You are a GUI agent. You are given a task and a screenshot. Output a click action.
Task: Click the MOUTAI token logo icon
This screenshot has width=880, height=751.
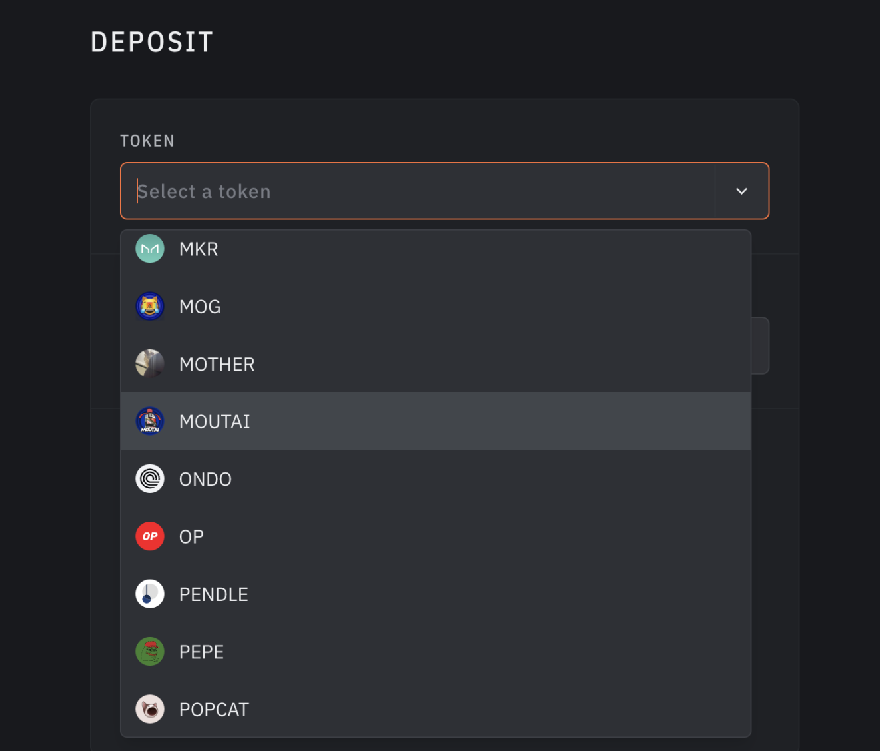point(150,421)
